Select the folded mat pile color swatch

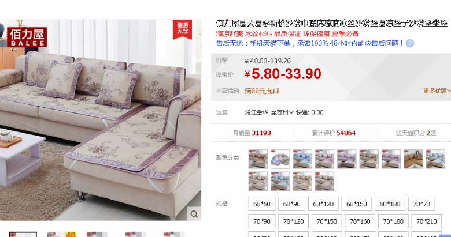click(280, 159)
